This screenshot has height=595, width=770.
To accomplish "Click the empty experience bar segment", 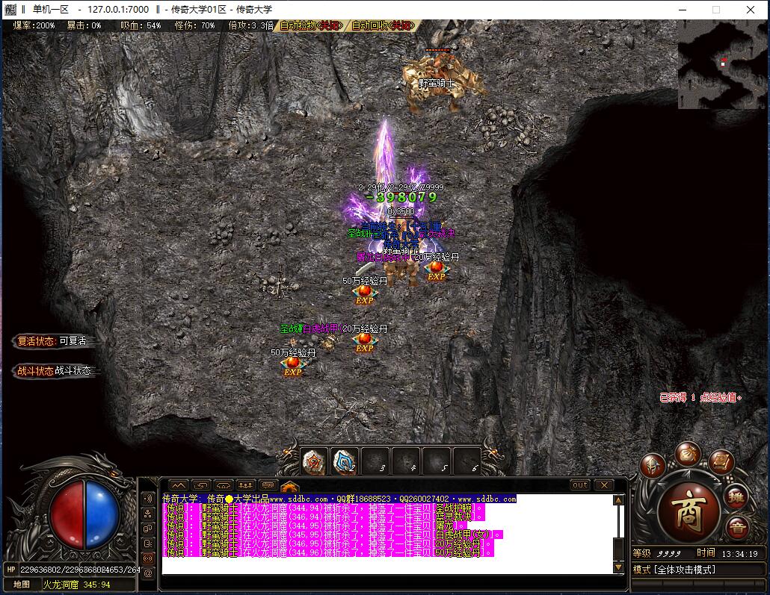I will [697, 585].
